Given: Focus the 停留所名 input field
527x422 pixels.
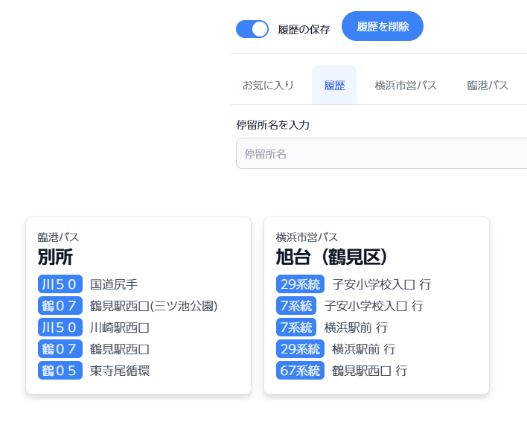Looking at the screenshot, I should pos(381,153).
